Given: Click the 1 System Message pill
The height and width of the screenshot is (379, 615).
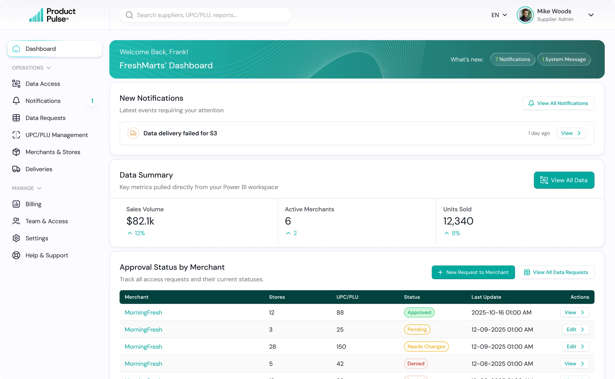Looking at the screenshot, I should [564, 59].
